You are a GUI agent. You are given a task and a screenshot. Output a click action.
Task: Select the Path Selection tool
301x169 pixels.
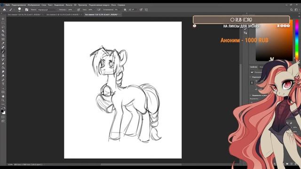(3, 88)
